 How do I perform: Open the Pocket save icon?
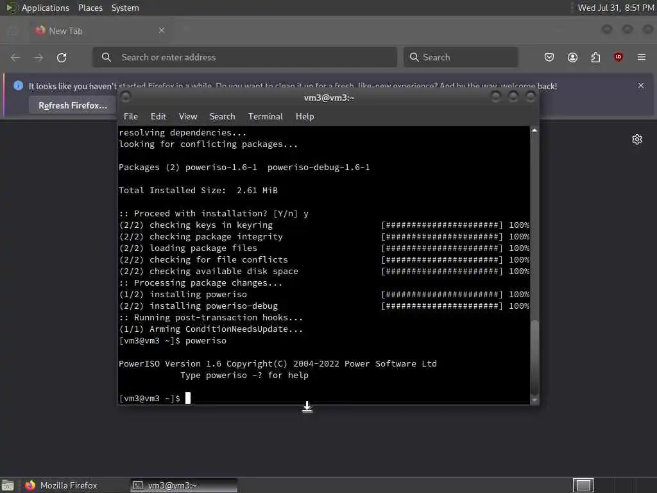(549, 57)
